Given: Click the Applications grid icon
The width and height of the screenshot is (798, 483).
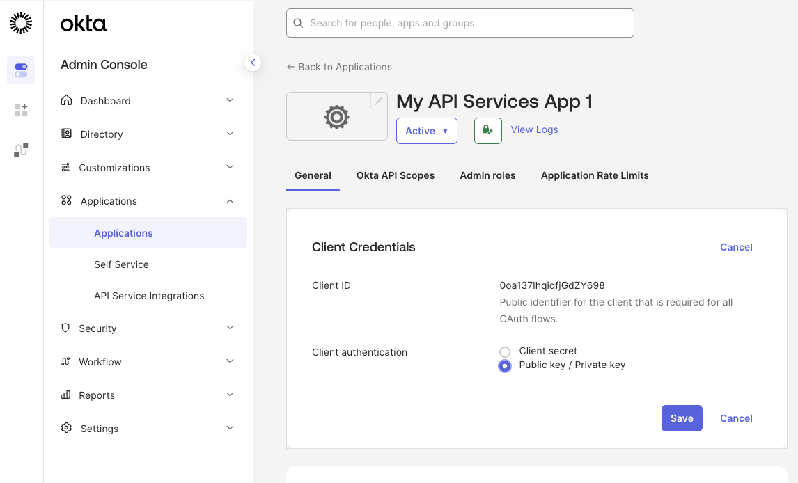Looking at the screenshot, I should (66, 200).
